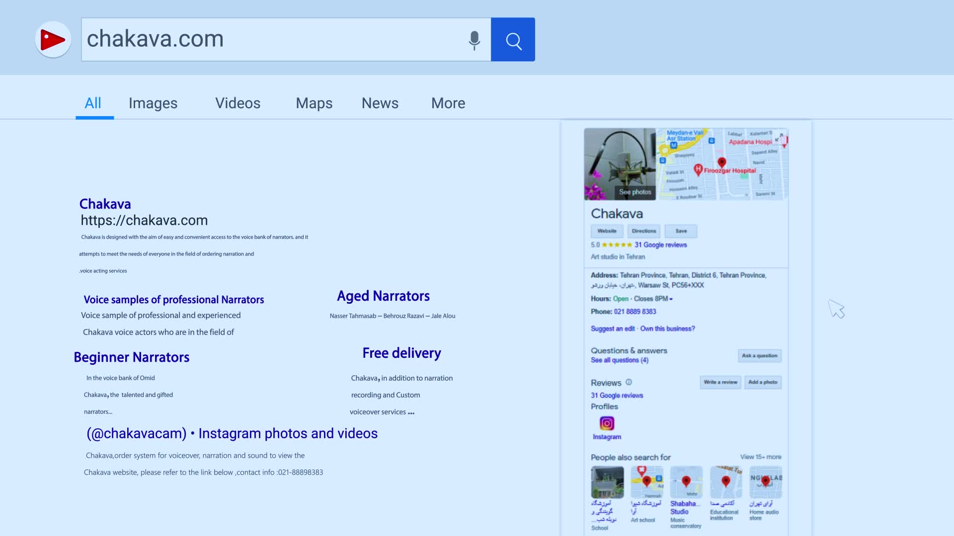Open the School building photo thumbnail
954x536 pixels.
coord(607,482)
